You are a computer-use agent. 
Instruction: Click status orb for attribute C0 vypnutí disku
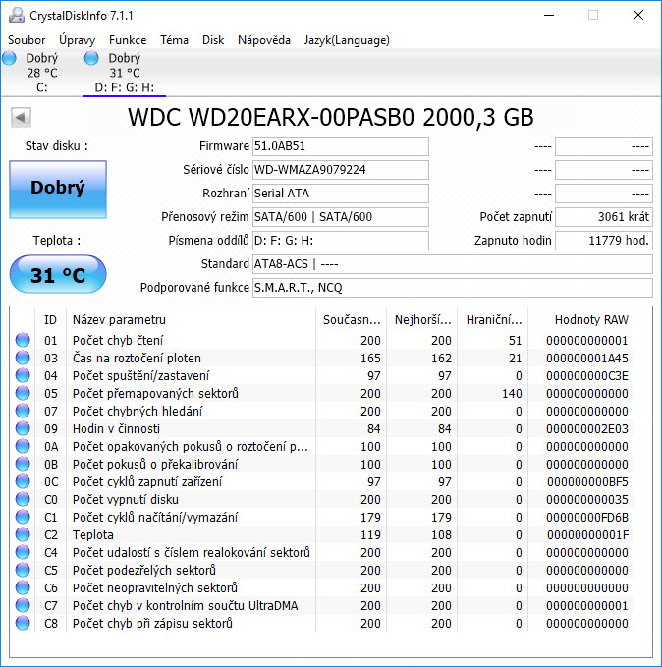coord(23,499)
